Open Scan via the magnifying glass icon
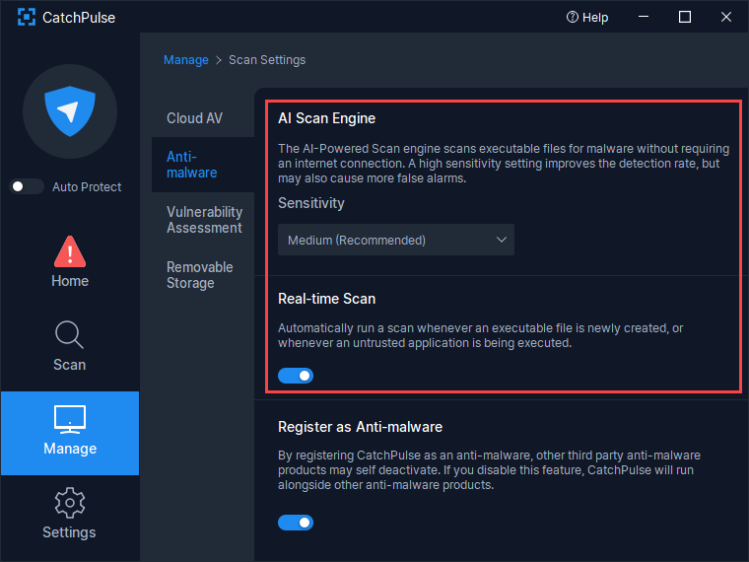The image size is (749, 562). click(69, 334)
